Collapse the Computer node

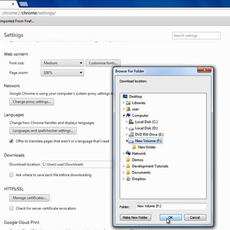(x=124, y=115)
